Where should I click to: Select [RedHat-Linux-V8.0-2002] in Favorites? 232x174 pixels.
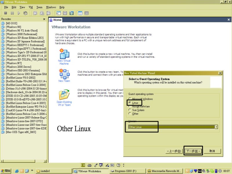coord(21,78)
